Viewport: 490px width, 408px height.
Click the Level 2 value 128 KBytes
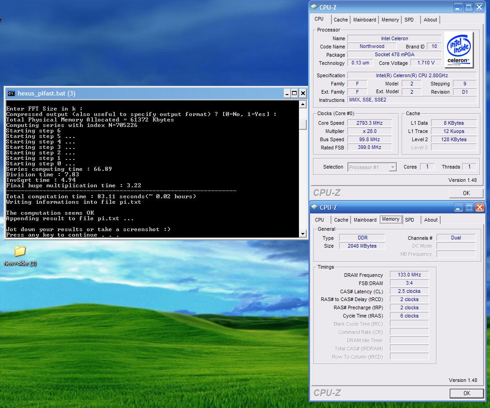click(x=454, y=139)
